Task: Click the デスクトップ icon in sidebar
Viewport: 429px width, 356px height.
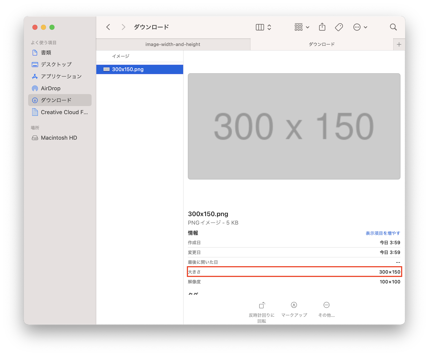Action: coord(35,64)
